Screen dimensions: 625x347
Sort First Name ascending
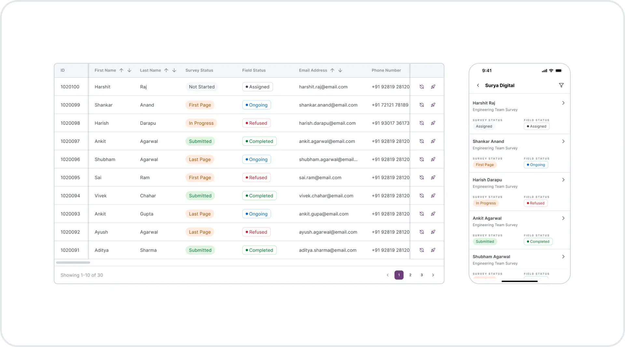121,70
